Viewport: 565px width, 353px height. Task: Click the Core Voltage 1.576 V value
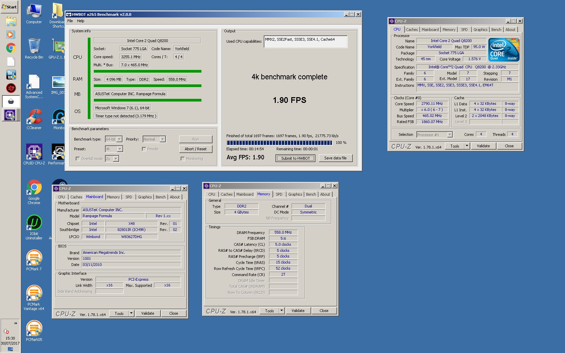[475, 59]
